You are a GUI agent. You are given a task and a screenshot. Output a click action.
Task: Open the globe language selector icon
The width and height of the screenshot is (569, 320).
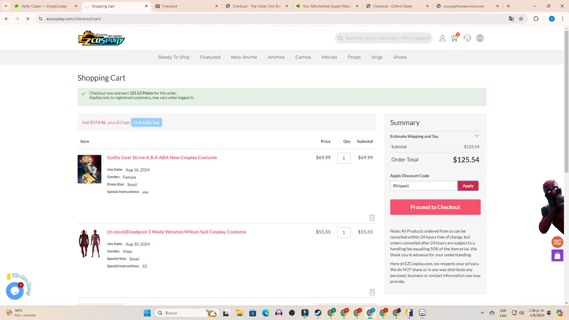(480, 38)
